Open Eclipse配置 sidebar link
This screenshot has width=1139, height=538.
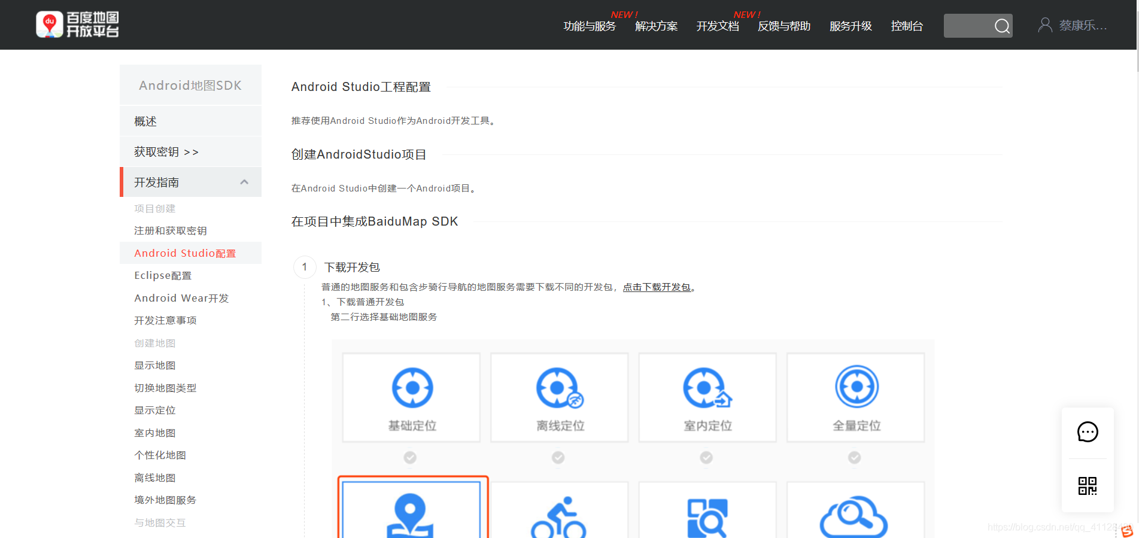click(163, 276)
